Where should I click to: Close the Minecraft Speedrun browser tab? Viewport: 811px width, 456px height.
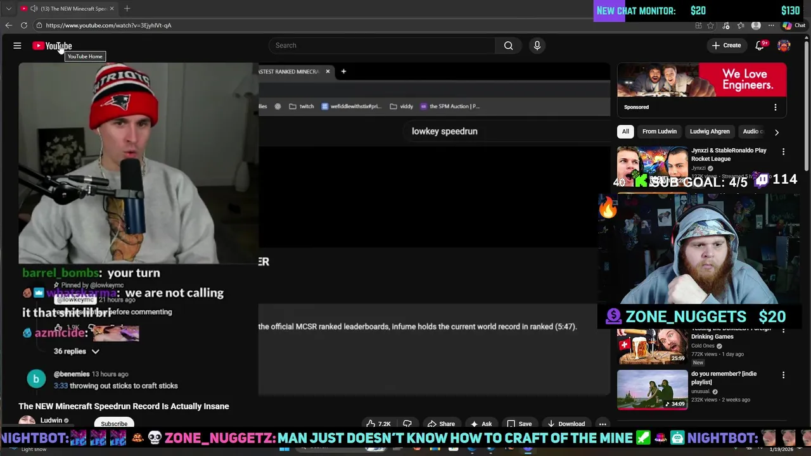[112, 9]
